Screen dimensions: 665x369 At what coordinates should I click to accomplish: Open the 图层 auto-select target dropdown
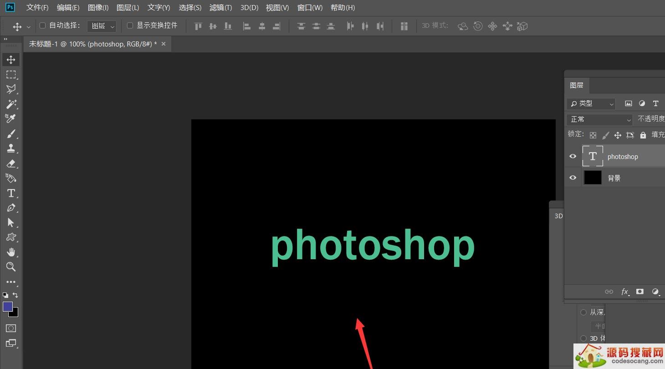click(102, 26)
